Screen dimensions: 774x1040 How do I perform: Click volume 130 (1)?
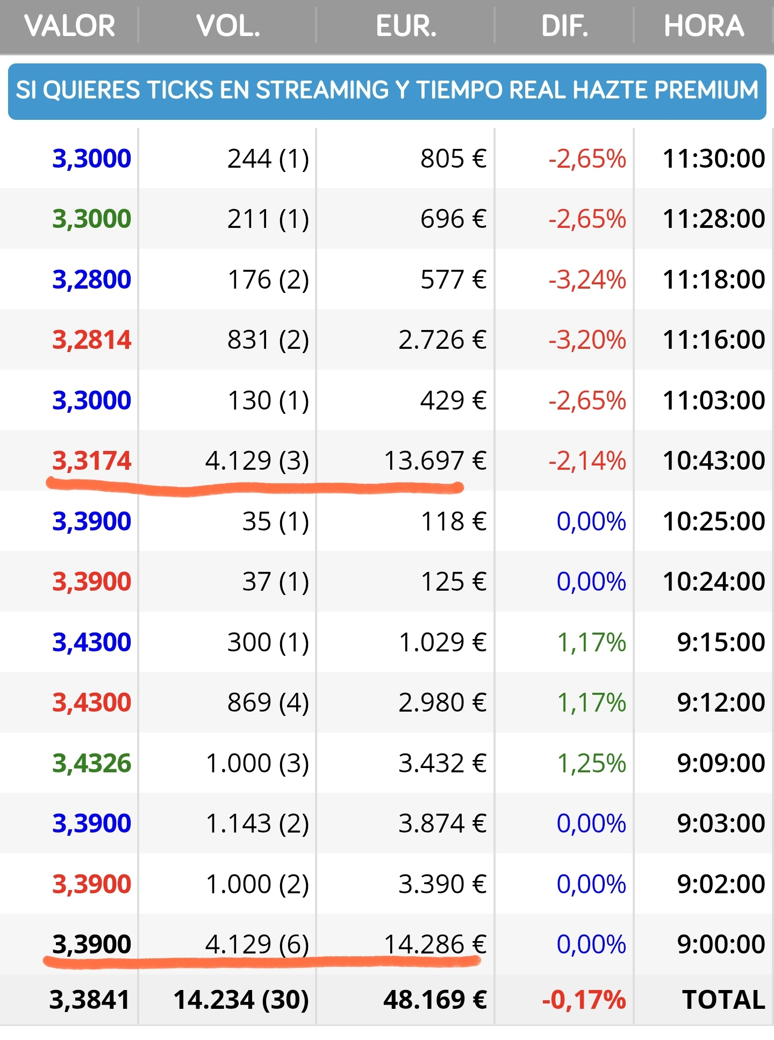point(268,400)
